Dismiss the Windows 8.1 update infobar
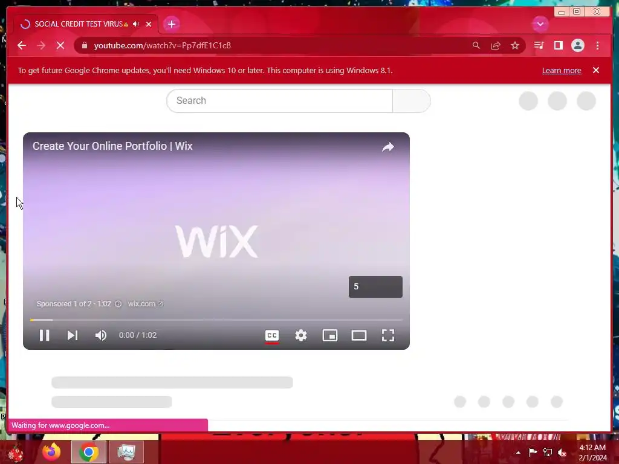The height and width of the screenshot is (464, 619). [x=596, y=70]
